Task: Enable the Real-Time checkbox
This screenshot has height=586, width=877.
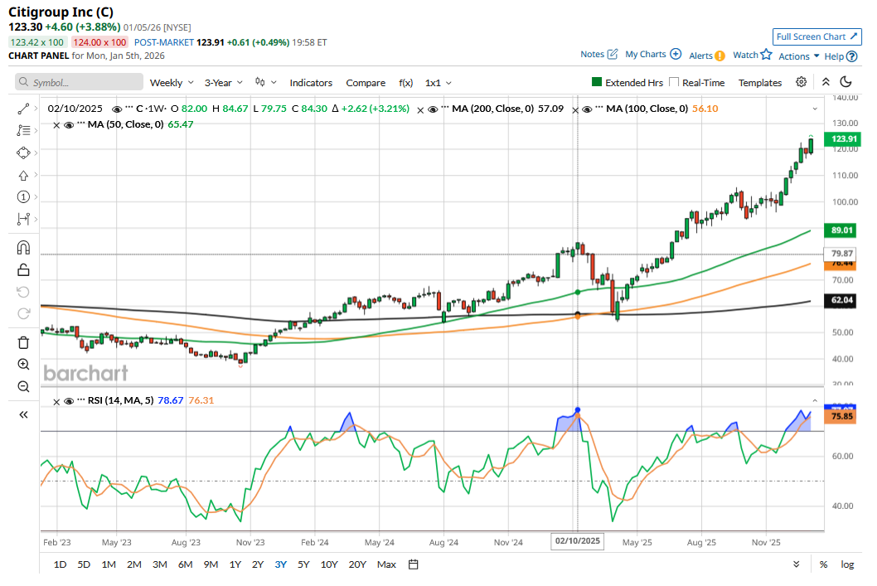Action: (674, 83)
